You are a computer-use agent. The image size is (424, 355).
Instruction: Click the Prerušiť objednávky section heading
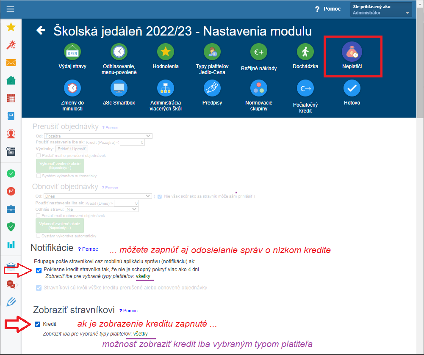pyautogui.click(x=65, y=127)
